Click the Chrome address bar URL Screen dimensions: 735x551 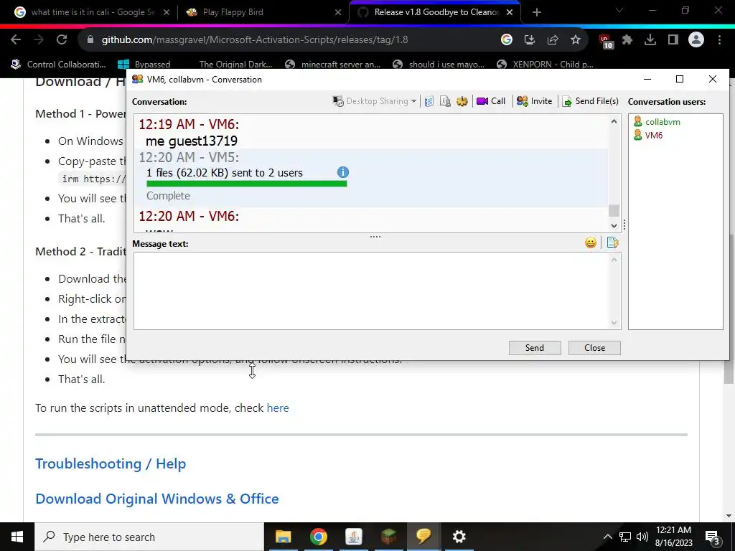click(255, 40)
